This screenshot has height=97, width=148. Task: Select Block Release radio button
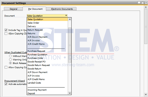point(10,63)
